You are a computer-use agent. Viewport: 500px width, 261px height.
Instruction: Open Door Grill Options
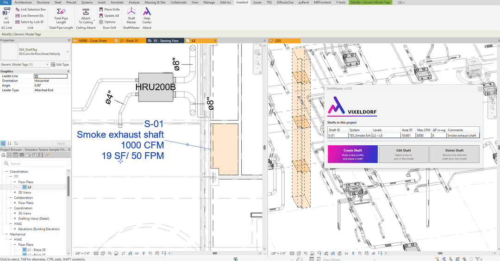pos(107,22)
